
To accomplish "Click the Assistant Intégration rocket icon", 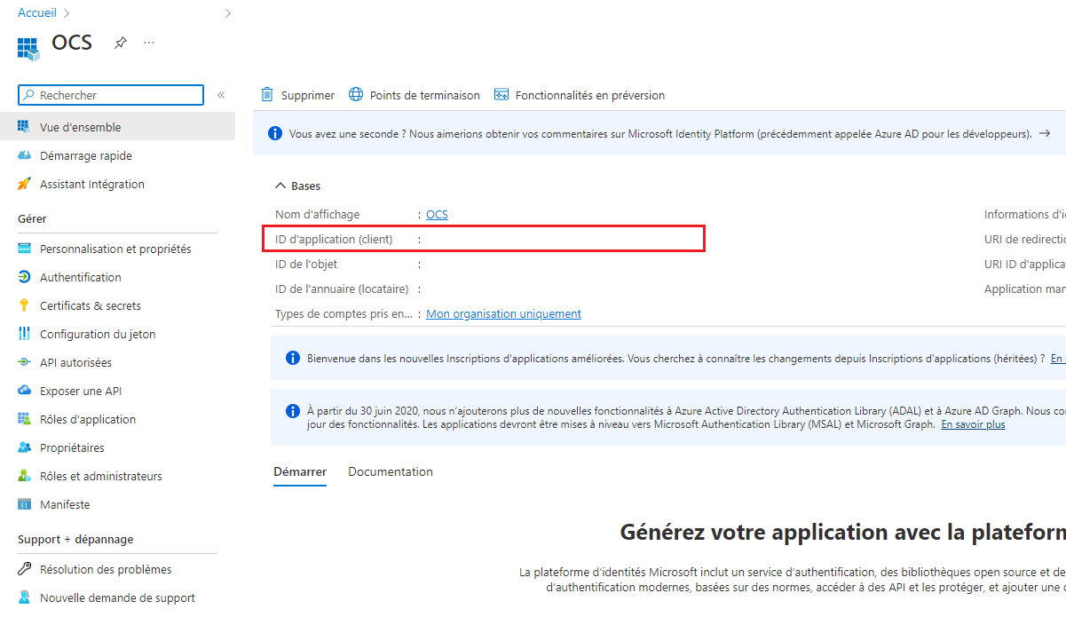I will (24, 184).
